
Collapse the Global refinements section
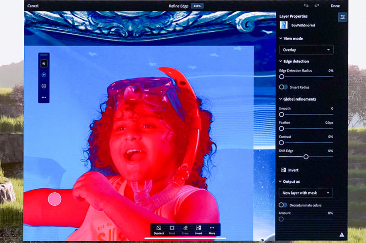pos(280,99)
